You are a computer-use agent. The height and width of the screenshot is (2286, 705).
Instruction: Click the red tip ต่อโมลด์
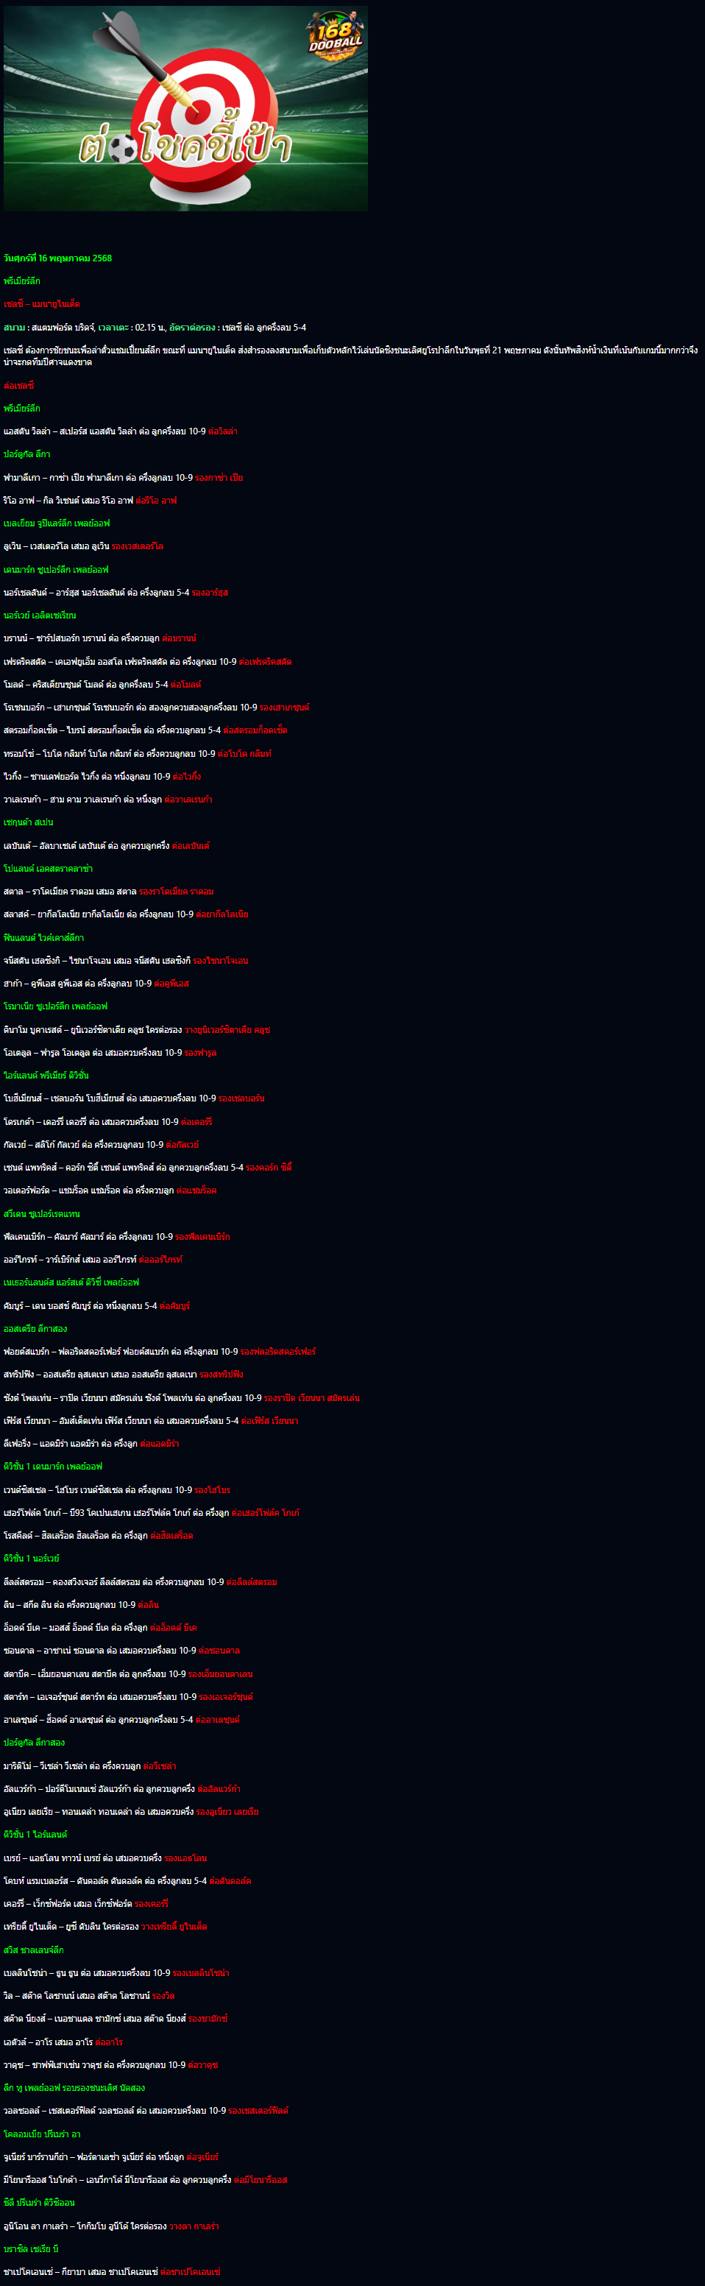point(186,684)
